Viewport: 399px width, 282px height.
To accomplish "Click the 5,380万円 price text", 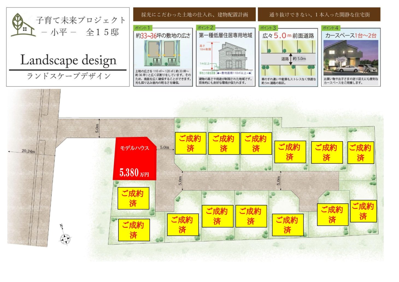I will click(x=134, y=173).
